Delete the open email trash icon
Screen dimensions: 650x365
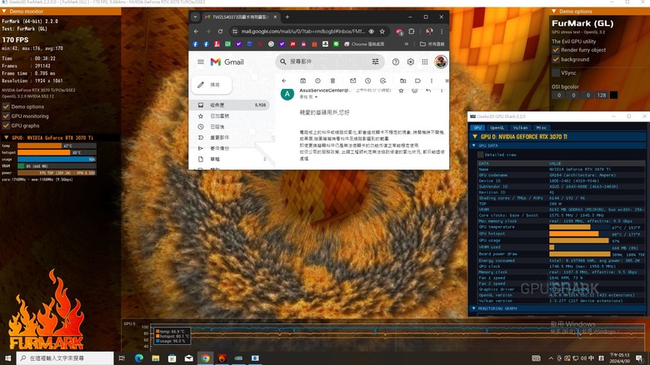[x=332, y=81]
